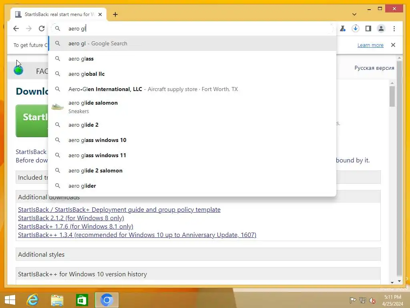Image resolution: width=410 pixels, height=308 pixels.
Task: Open Chrome's three-dot menu
Action: tap(394, 28)
